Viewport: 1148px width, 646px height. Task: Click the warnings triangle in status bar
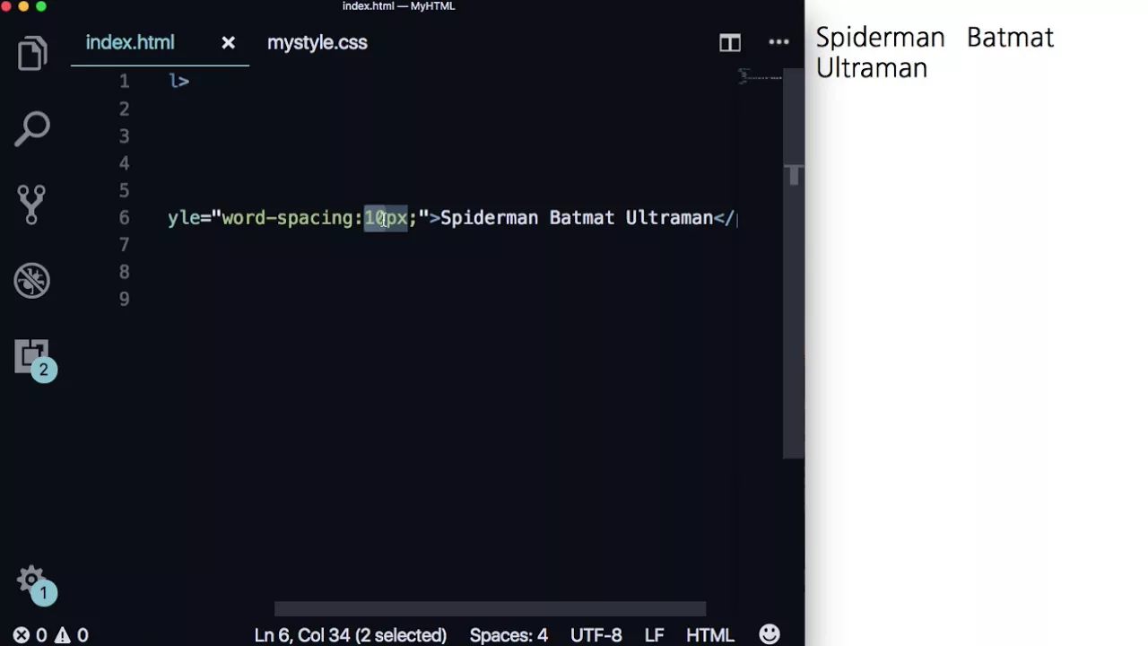pos(72,635)
